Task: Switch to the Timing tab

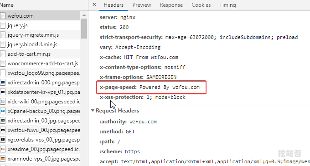Action: coord(227,5)
